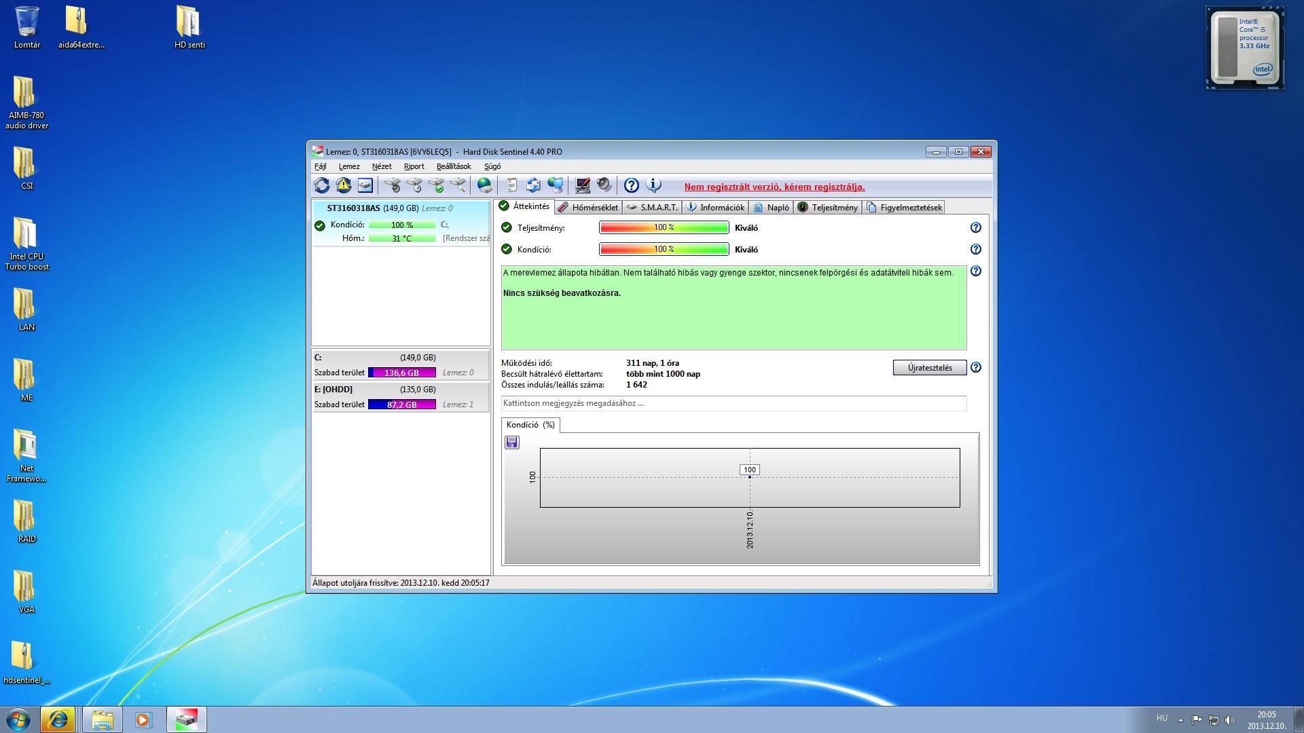This screenshot has width=1304, height=733.
Task: Show hidden icons in system tray
Action: tap(1180, 719)
